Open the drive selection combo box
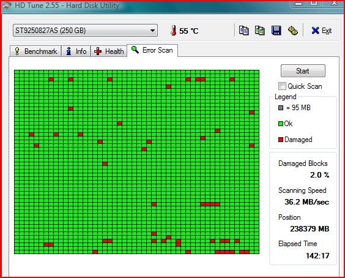The height and width of the screenshot is (278, 345). point(85,31)
